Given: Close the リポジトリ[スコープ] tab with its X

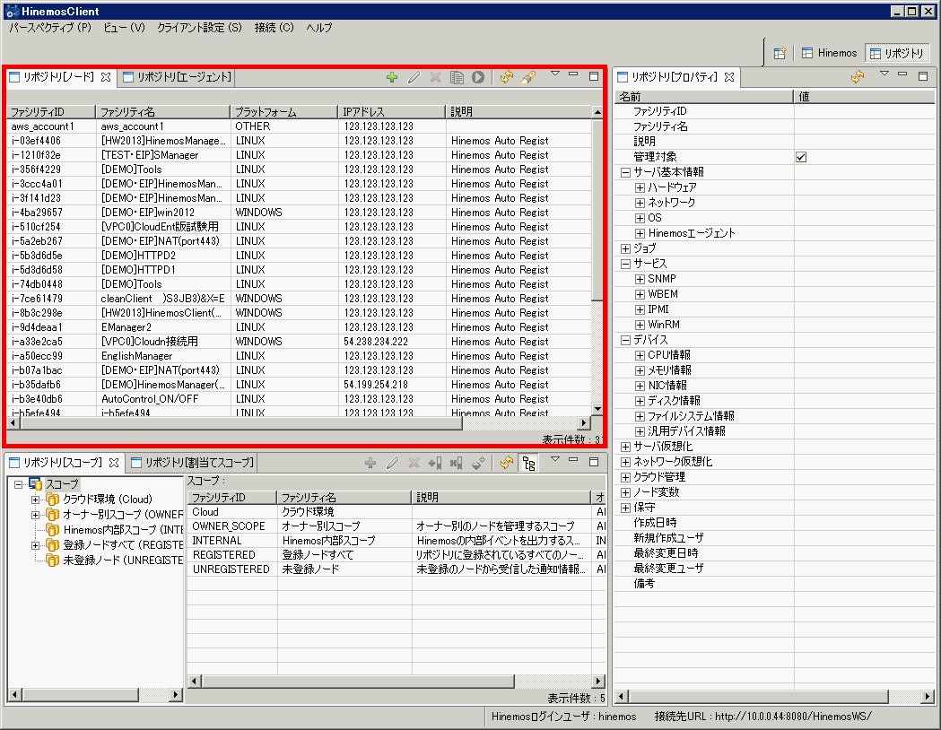Looking at the screenshot, I should (x=114, y=463).
